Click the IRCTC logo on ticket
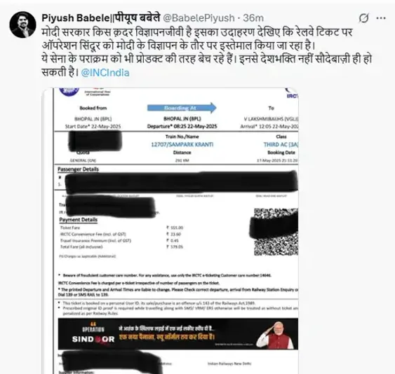The width and height of the screenshot is (395, 374). (293, 93)
